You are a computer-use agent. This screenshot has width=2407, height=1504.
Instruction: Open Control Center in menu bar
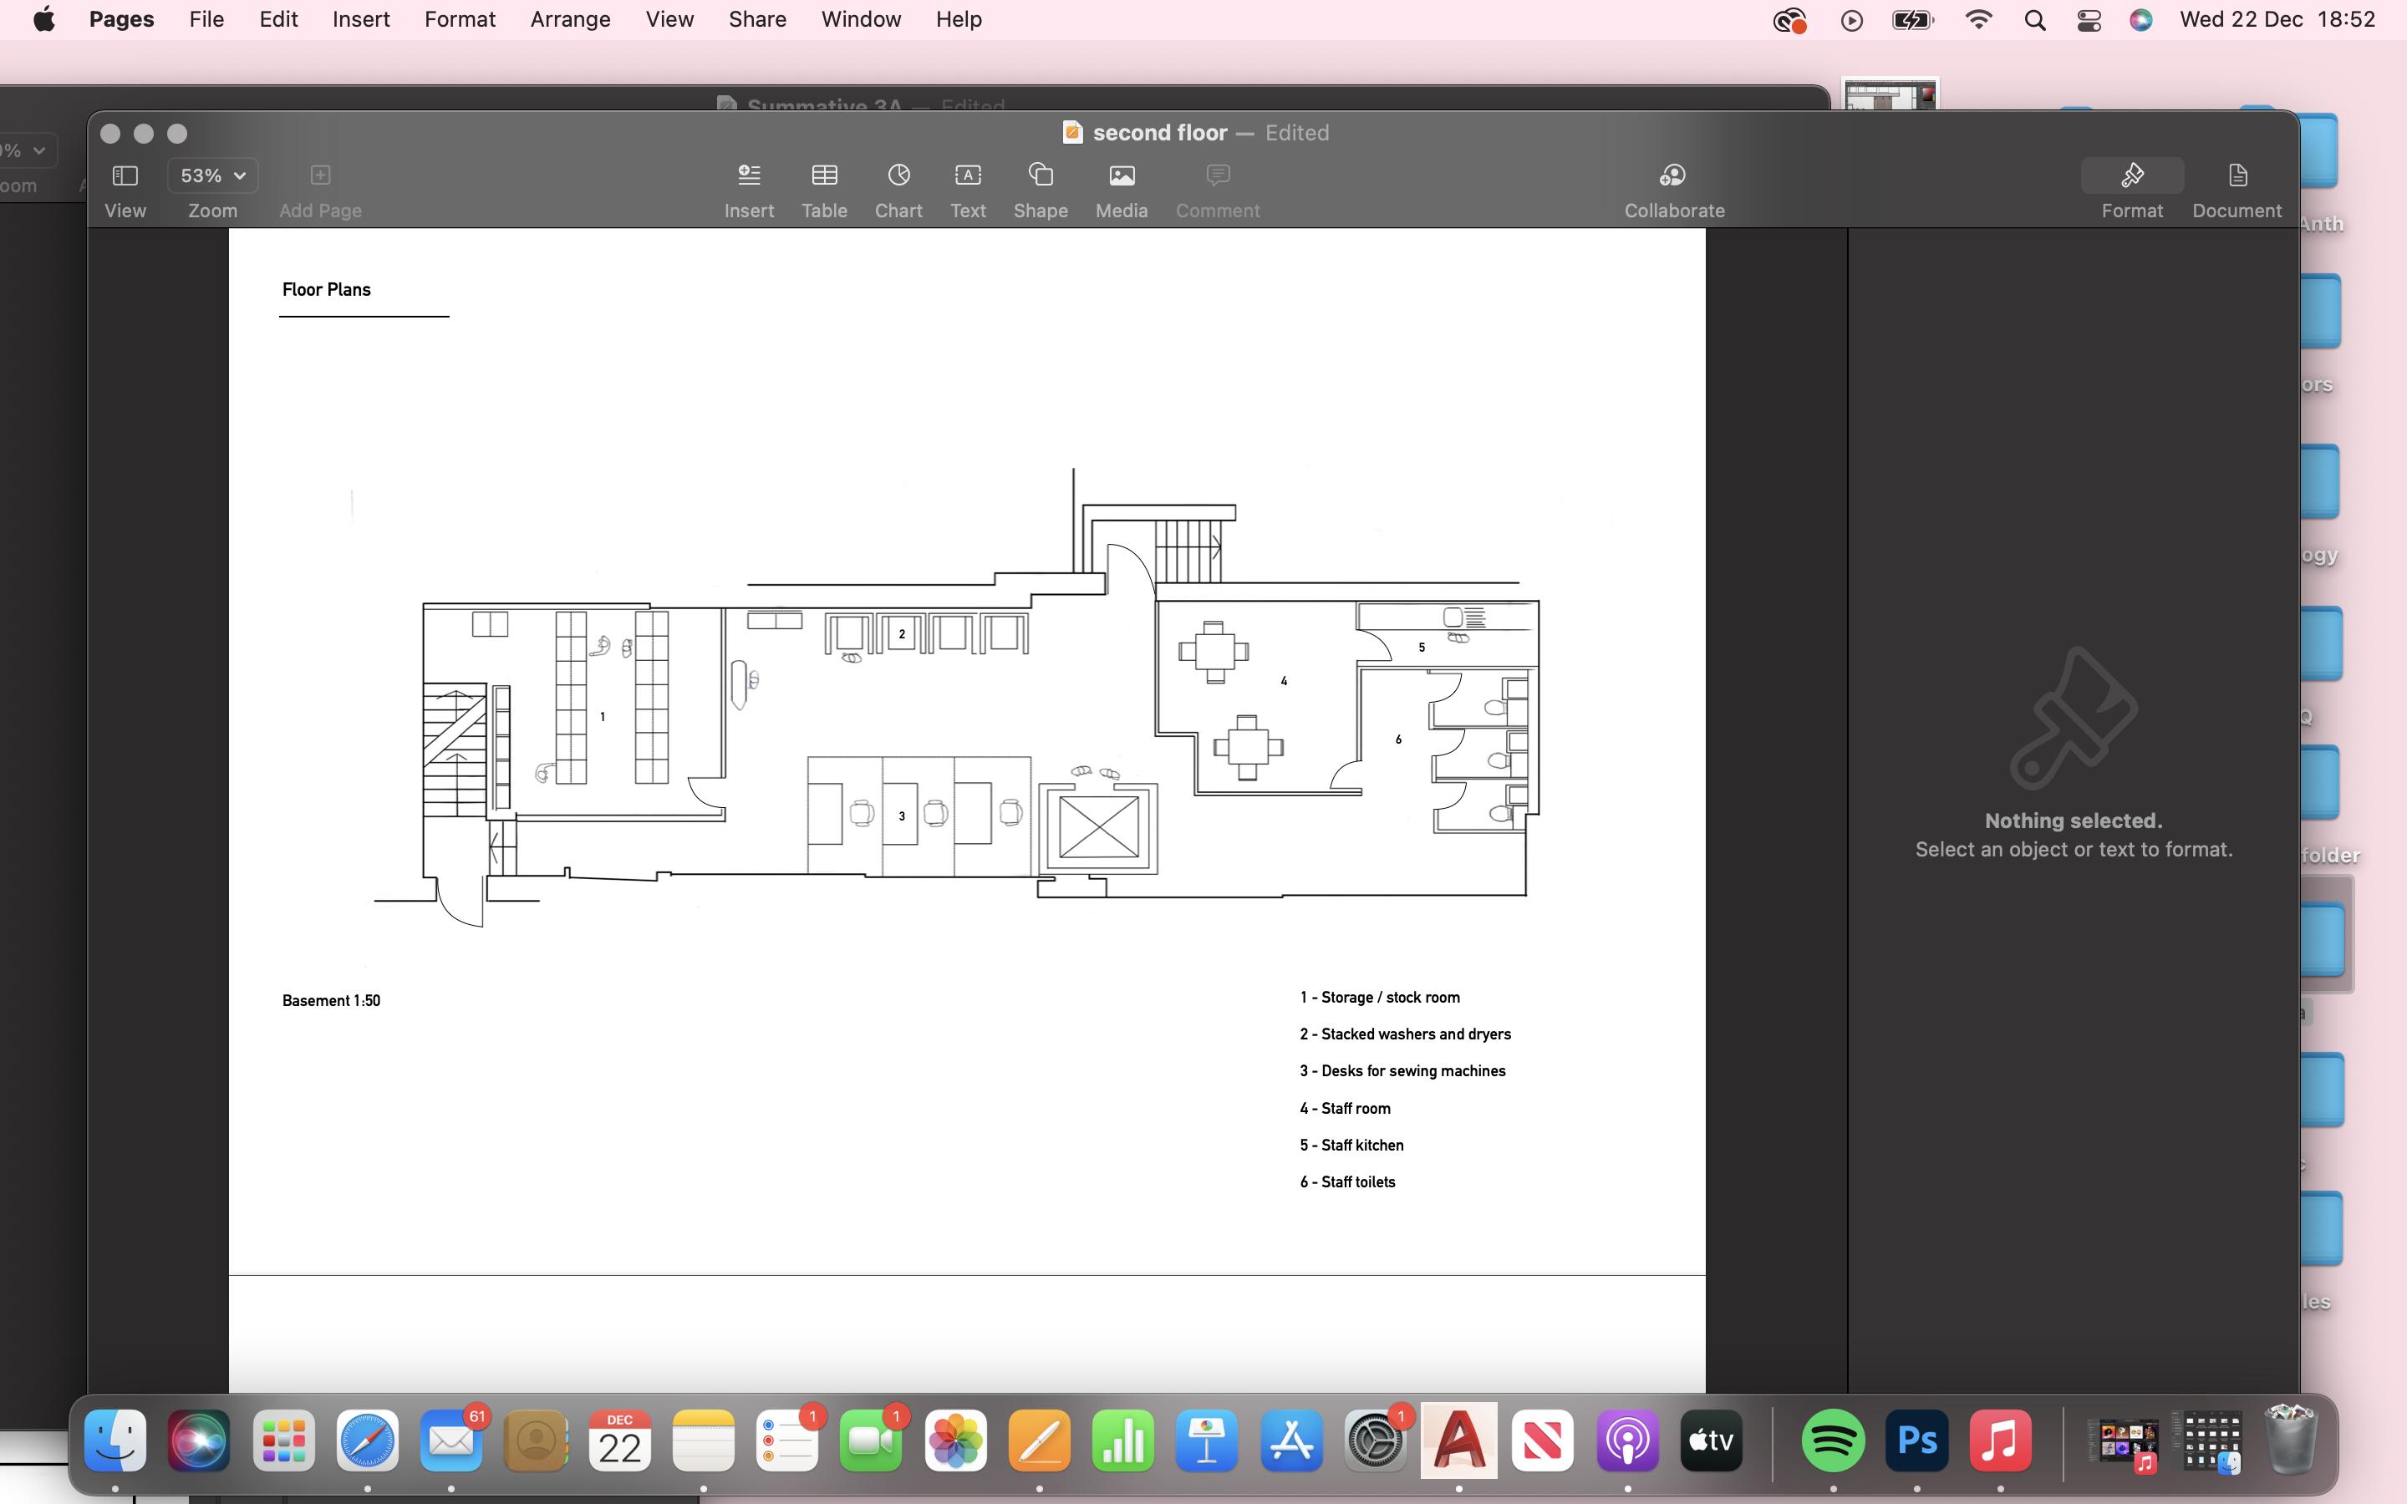(2089, 20)
